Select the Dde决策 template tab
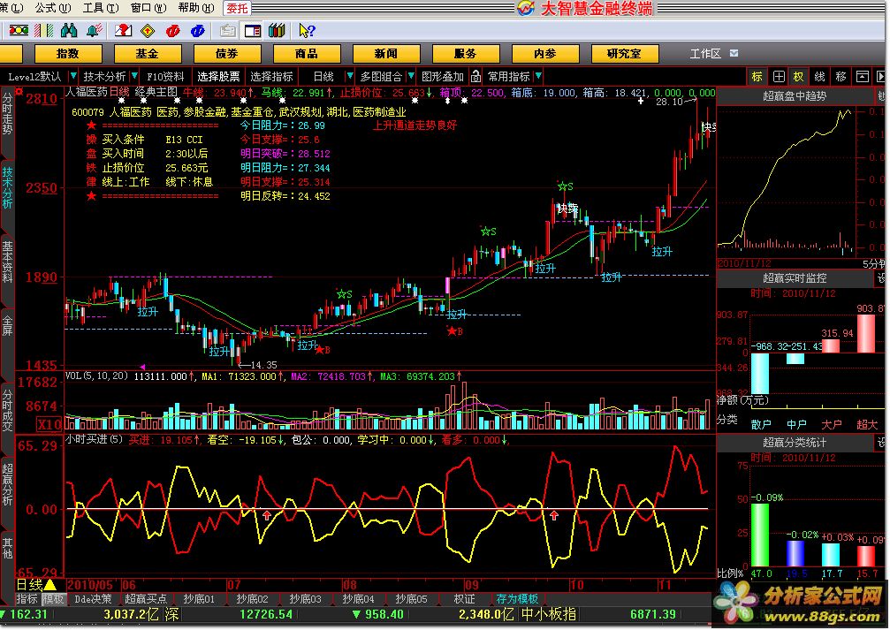This screenshot has height=630, width=890. pyautogui.click(x=93, y=599)
